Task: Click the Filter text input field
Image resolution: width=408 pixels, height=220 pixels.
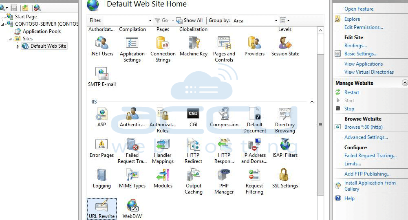Action: pos(126,20)
